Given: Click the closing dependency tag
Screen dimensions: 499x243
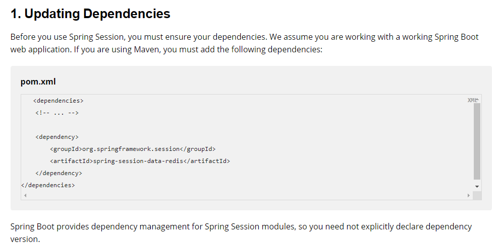Looking at the screenshot, I should click(59, 173).
